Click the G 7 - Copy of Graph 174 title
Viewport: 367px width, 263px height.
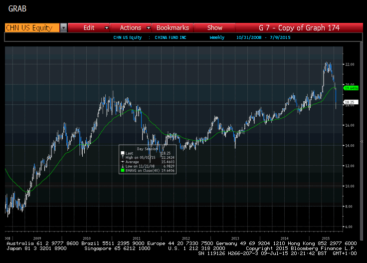click(299, 28)
